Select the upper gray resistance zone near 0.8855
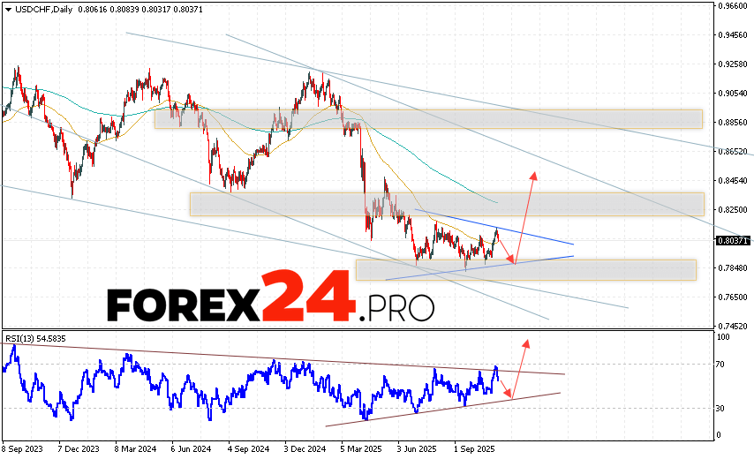 (427, 118)
